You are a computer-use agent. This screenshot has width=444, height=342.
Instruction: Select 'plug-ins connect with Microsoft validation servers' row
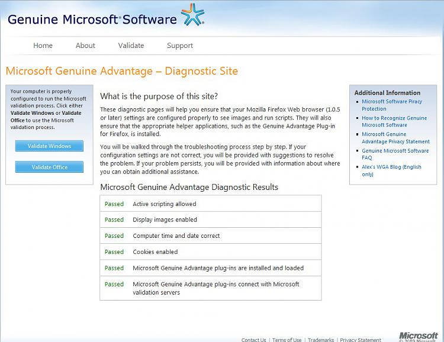click(211, 288)
